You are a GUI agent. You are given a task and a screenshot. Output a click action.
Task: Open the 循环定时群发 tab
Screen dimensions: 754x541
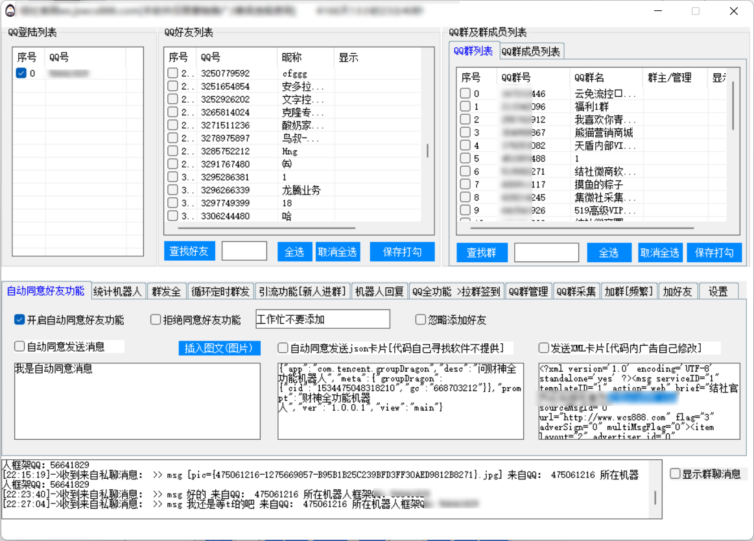(x=220, y=291)
